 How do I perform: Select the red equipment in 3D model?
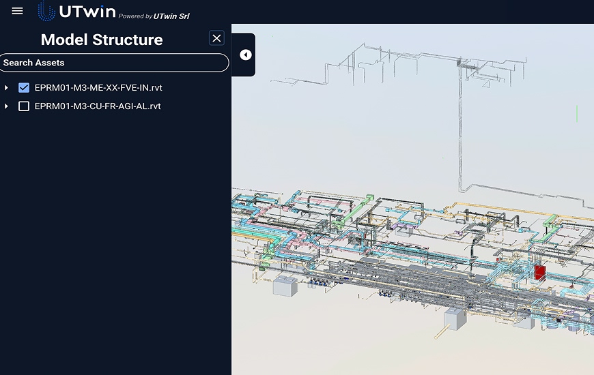pyautogui.click(x=539, y=272)
